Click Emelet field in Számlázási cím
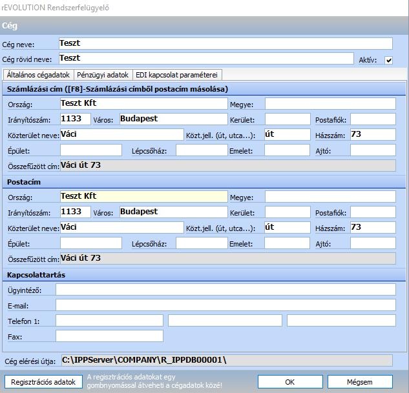This screenshot has width=409, height=393. pyautogui.click(x=287, y=150)
